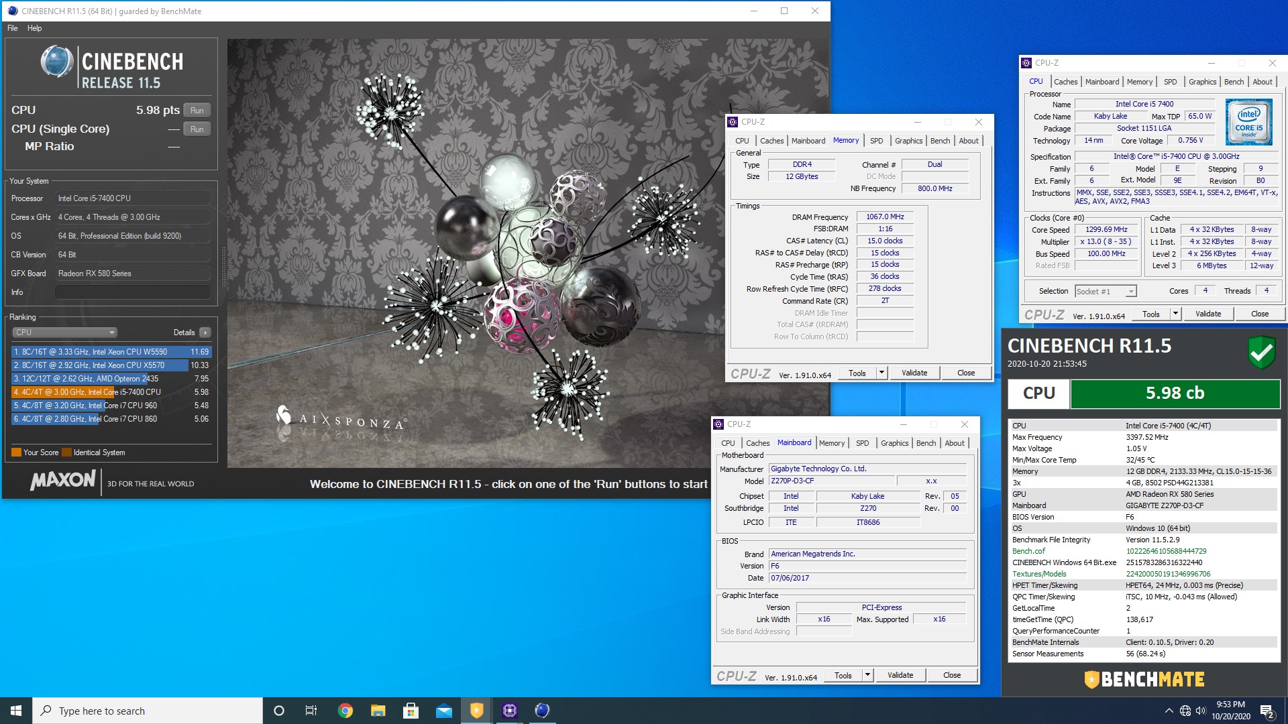Viewport: 1288px width, 724px height.
Task: Open the volume control in system tray
Action: (x=1201, y=711)
